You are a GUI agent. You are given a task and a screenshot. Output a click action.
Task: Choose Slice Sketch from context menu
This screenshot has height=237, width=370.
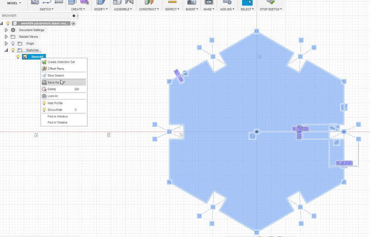pyautogui.click(x=64, y=75)
